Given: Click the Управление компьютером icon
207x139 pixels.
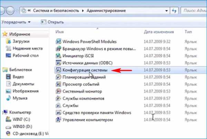Looking at the screenshot, I should coord(58,120).
